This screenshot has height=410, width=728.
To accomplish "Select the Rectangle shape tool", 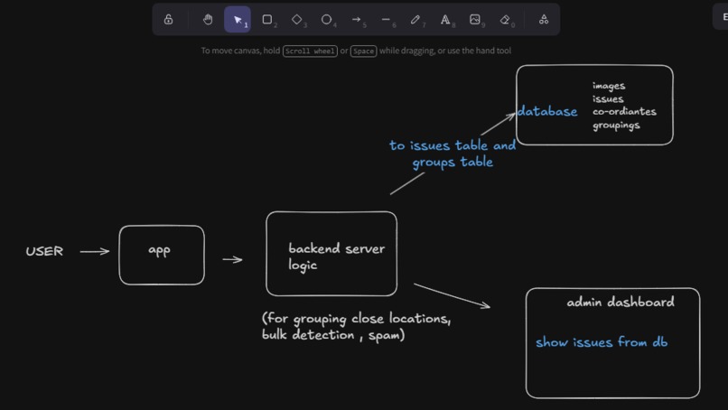I will click(x=267, y=20).
